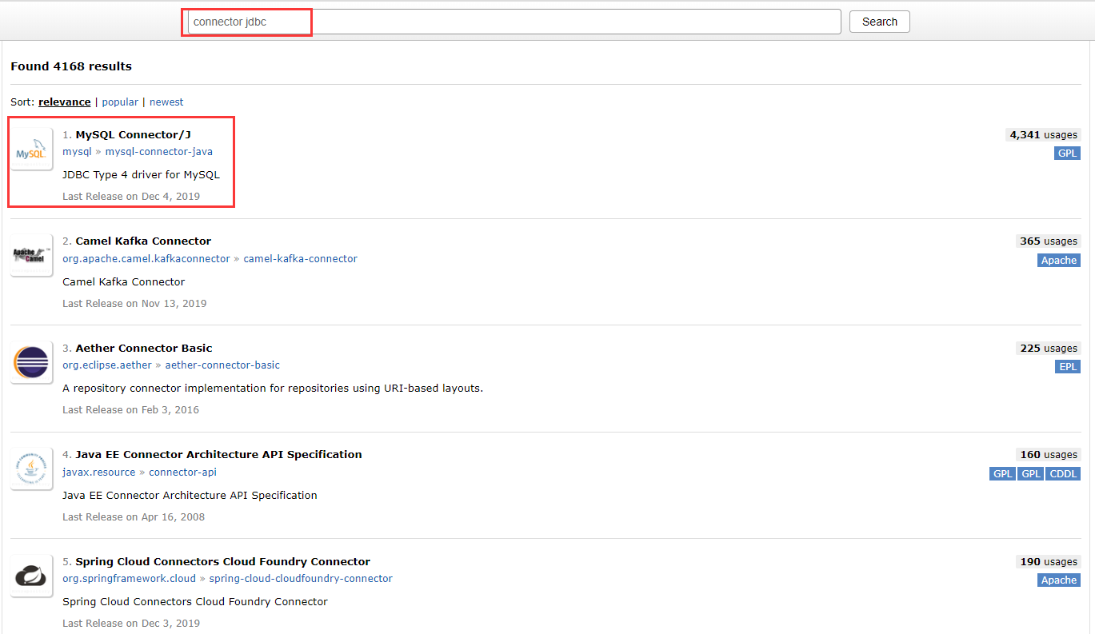This screenshot has height=634, width=1095.
Task: Click the repository connector implementation description text
Action: (273, 389)
